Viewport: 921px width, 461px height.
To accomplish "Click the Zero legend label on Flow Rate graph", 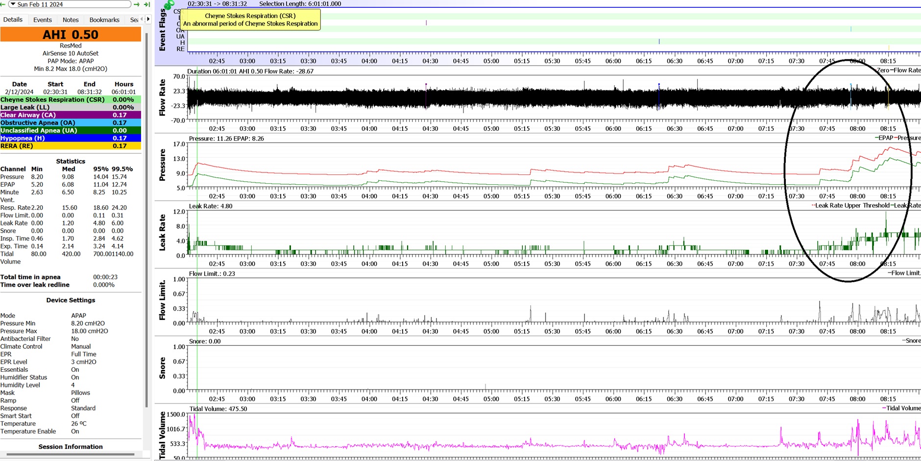I will [883, 70].
